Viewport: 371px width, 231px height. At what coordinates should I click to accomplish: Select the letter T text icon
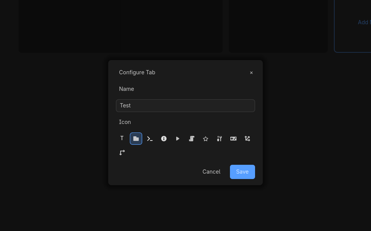pyautogui.click(x=122, y=139)
